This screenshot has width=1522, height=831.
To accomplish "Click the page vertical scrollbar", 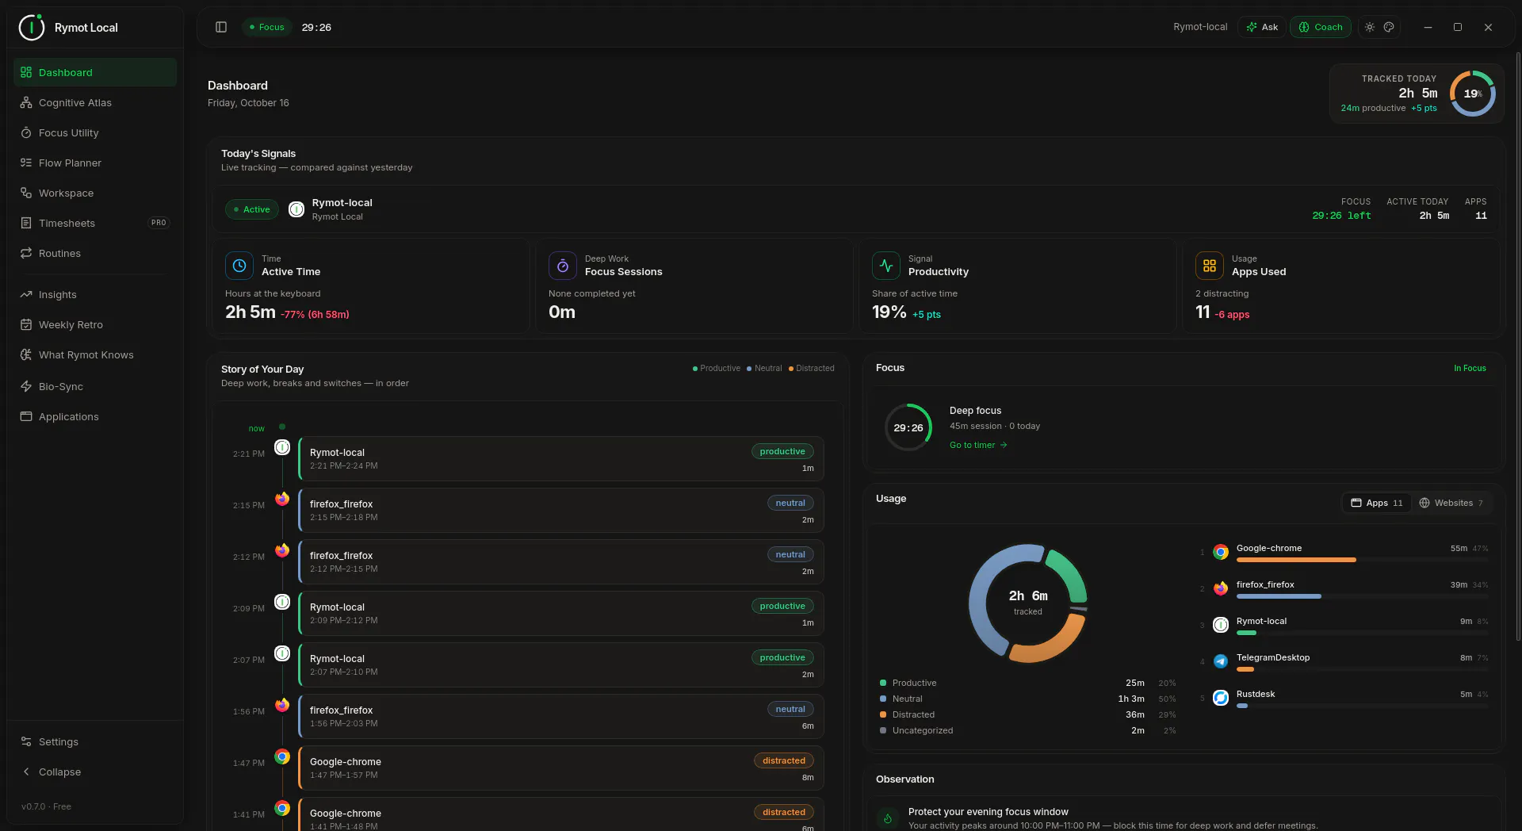I will click(1517, 346).
